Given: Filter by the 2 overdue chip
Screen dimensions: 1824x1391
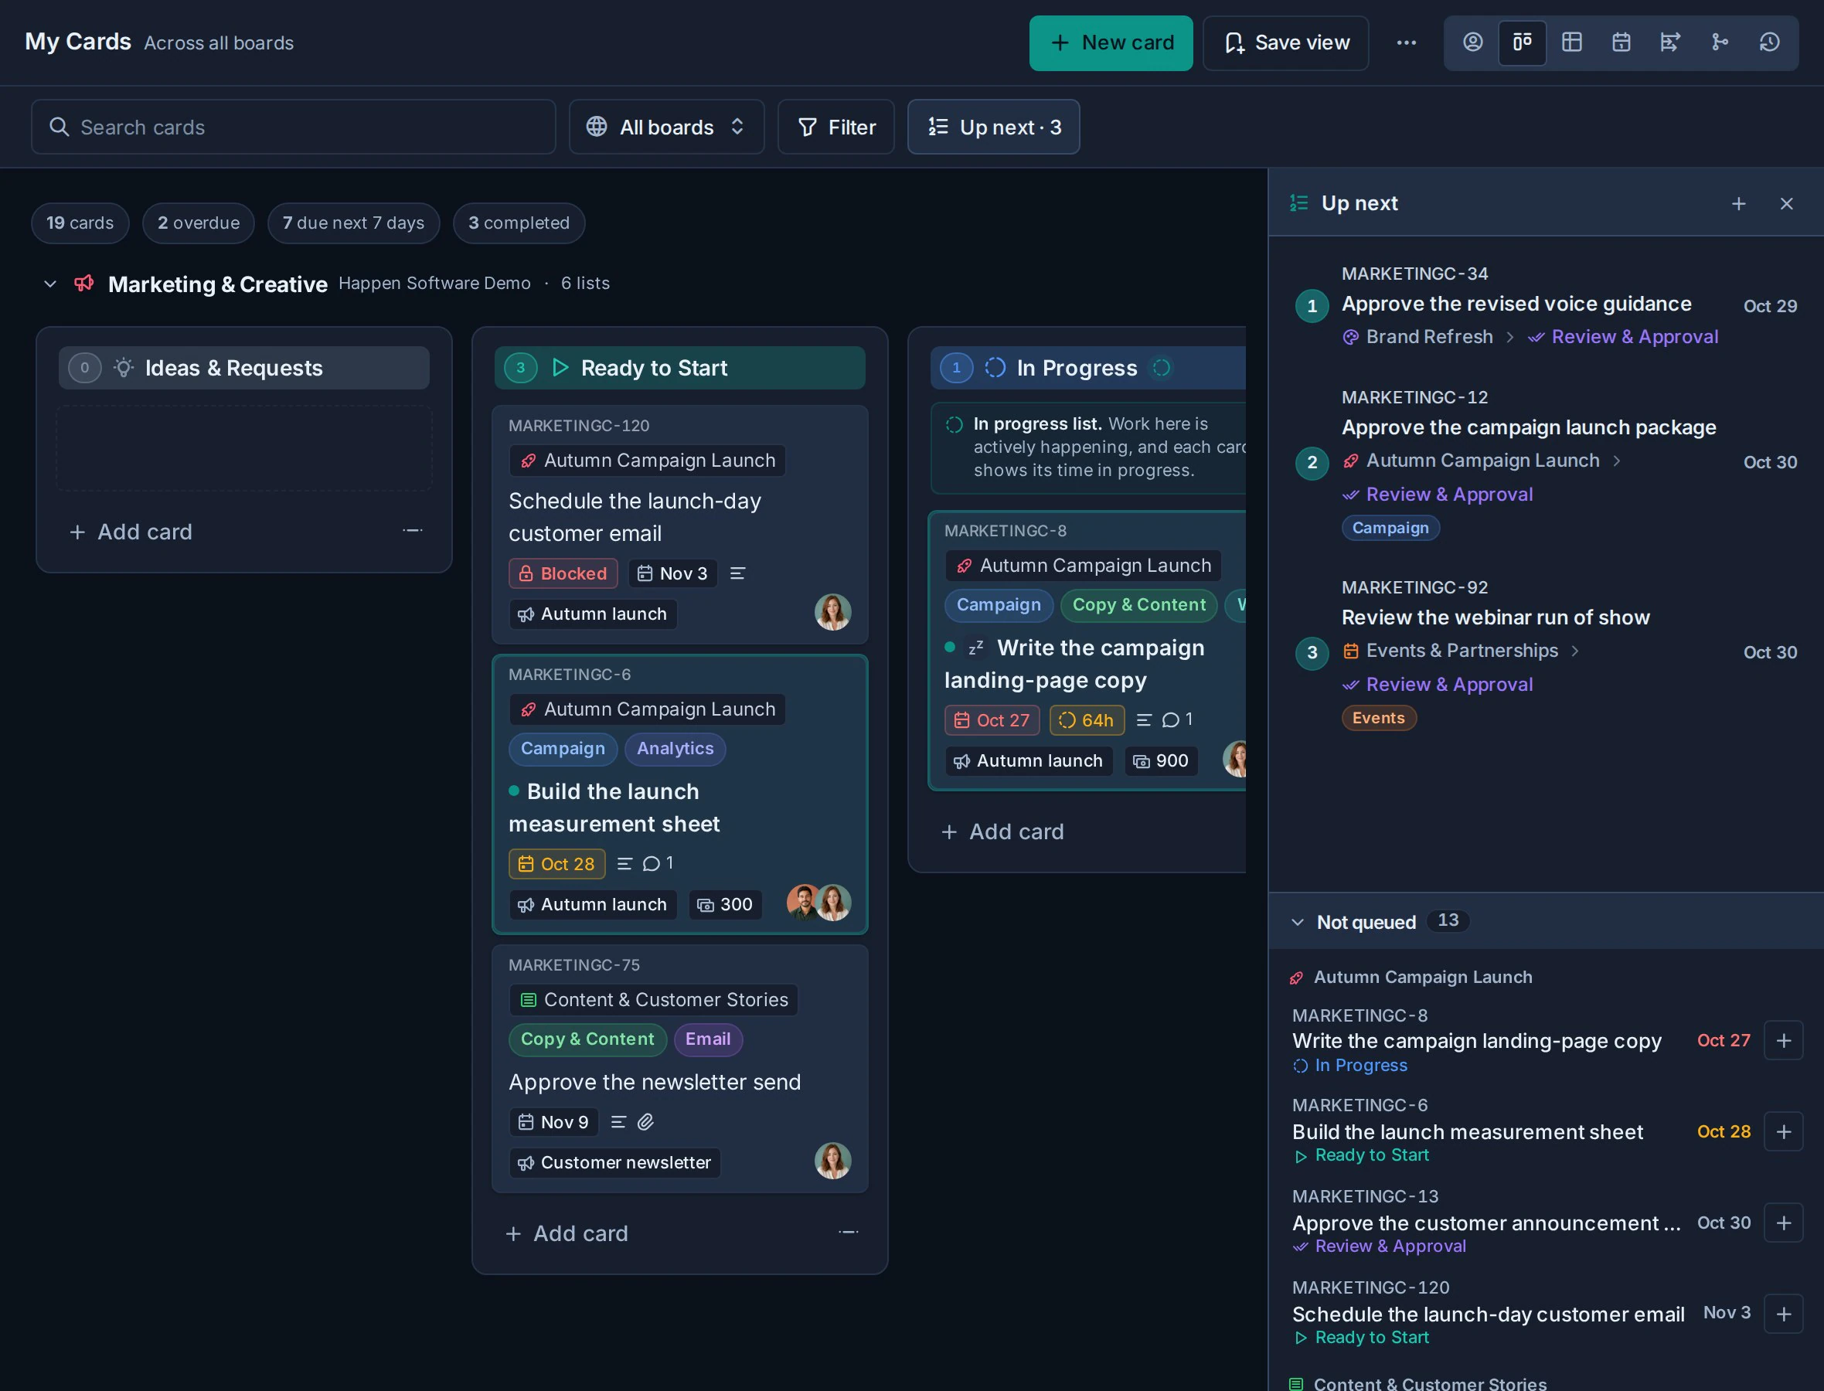Looking at the screenshot, I should pos(198,223).
